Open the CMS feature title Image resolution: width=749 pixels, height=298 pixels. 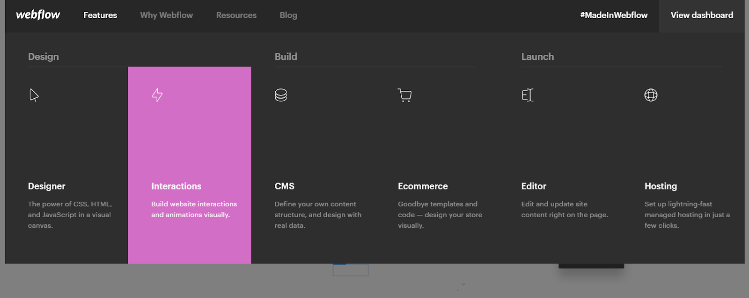(285, 186)
